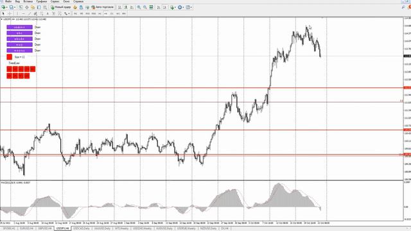Screen dimensions: 411x231
Task: Select the Cursor arrow tool
Action: (x=3, y=13)
